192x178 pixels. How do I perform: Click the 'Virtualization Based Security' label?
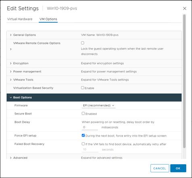(33, 88)
